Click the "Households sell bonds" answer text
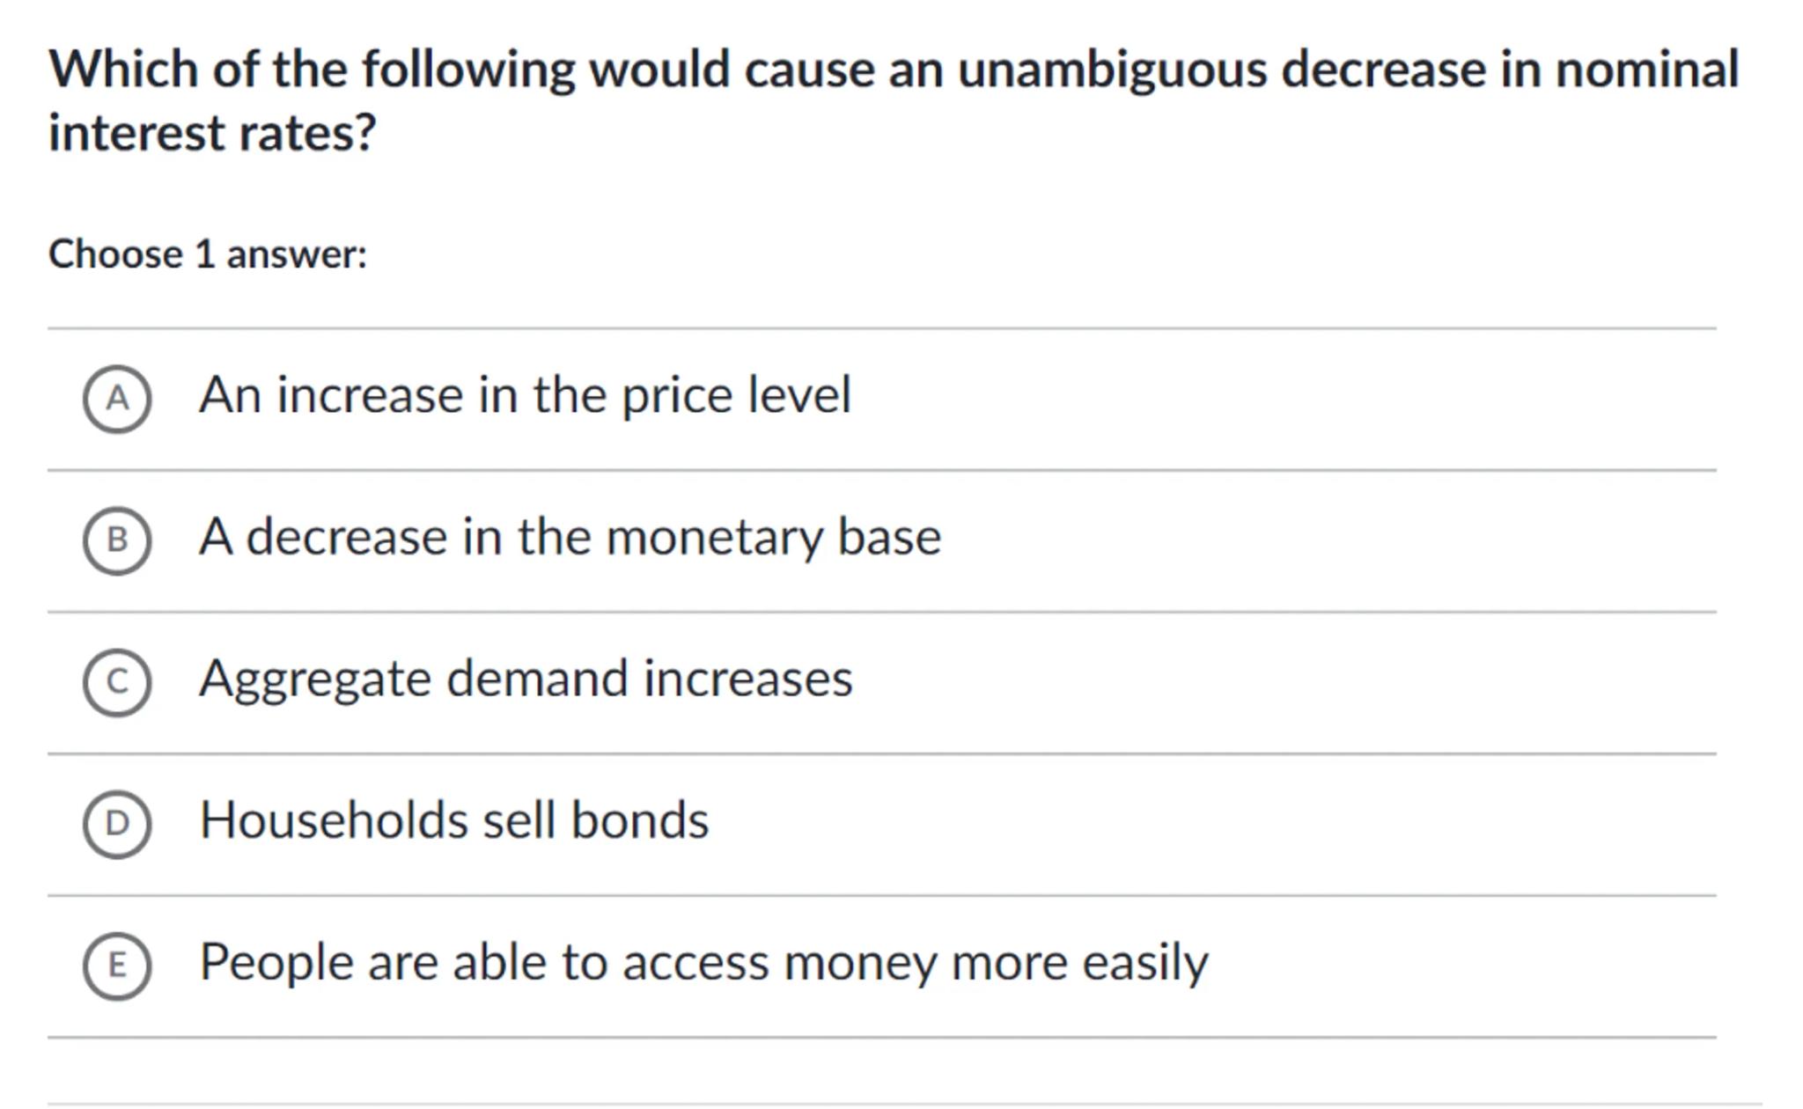This screenshot has width=1803, height=1109. (453, 820)
